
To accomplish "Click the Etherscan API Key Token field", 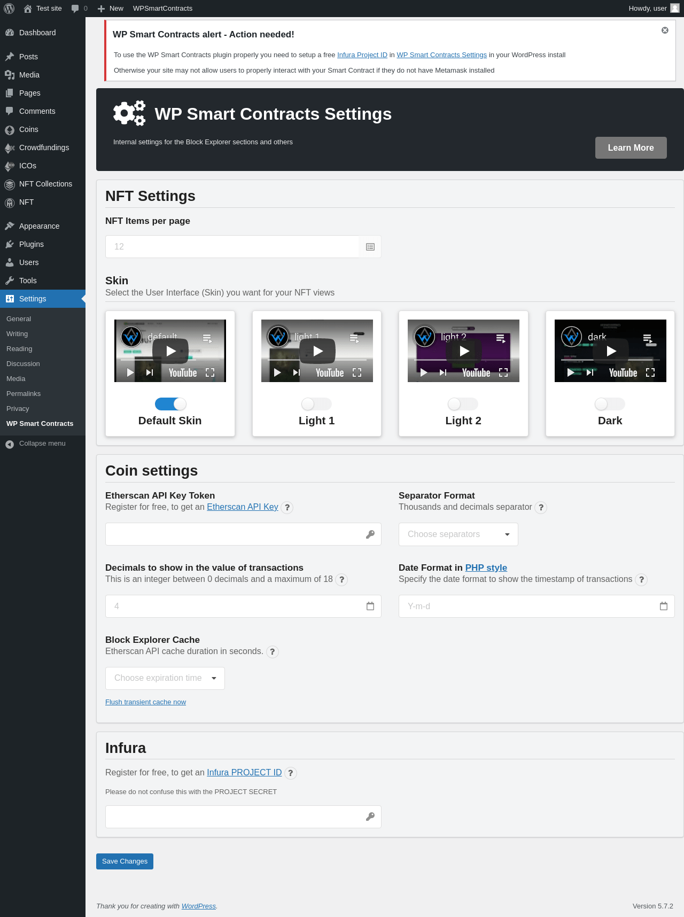I will [x=243, y=534].
